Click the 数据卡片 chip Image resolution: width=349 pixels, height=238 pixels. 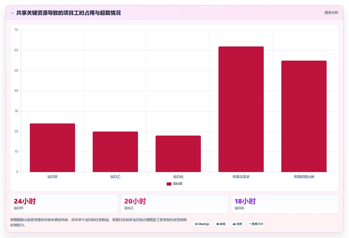click(256, 224)
